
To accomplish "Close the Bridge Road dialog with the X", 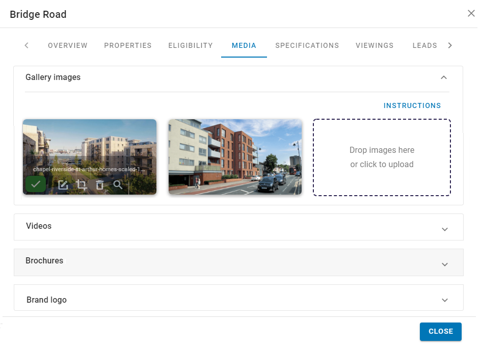I will point(471,13).
